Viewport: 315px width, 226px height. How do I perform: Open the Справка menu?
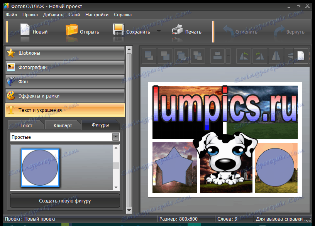tap(123, 15)
